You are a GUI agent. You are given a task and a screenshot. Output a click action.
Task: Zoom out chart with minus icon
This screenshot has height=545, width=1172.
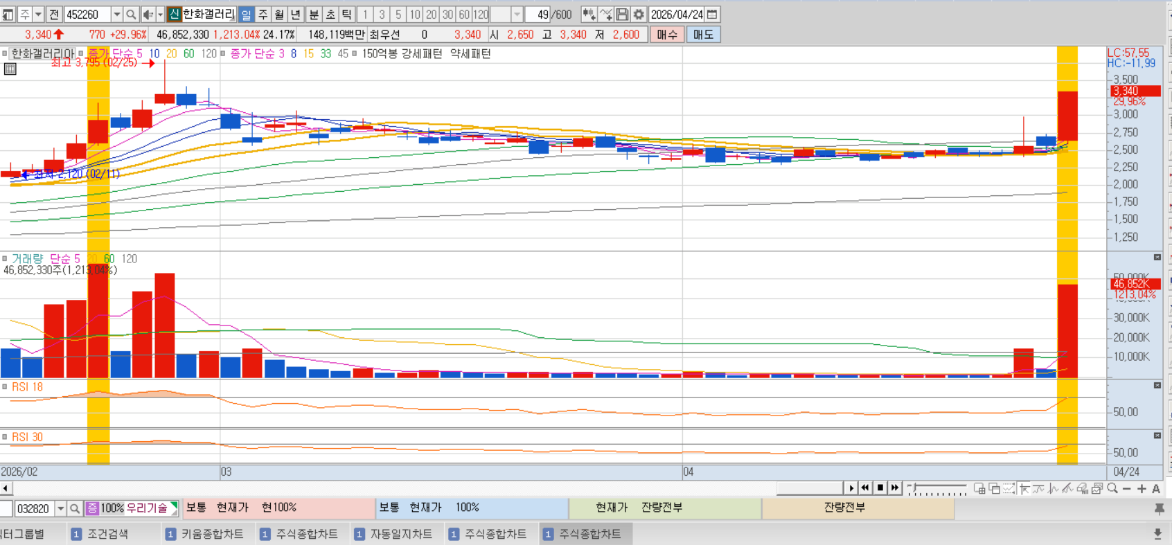point(1127,488)
